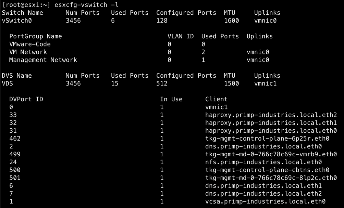Click DVPort ID 499

click(x=15, y=154)
